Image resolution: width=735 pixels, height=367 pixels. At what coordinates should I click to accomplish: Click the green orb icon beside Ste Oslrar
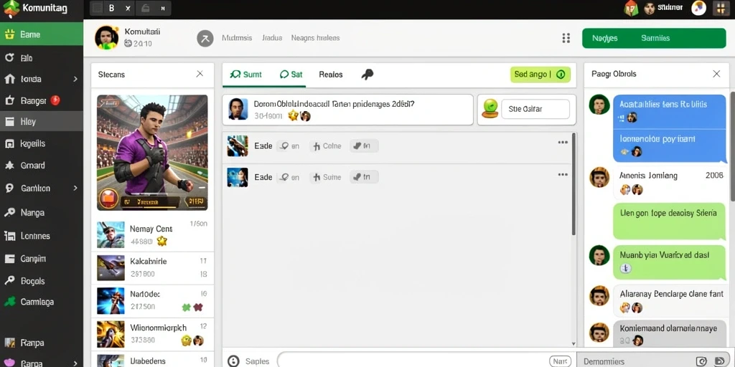click(490, 109)
